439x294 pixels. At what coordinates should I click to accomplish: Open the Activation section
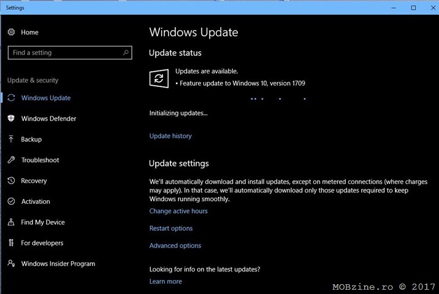pos(36,202)
